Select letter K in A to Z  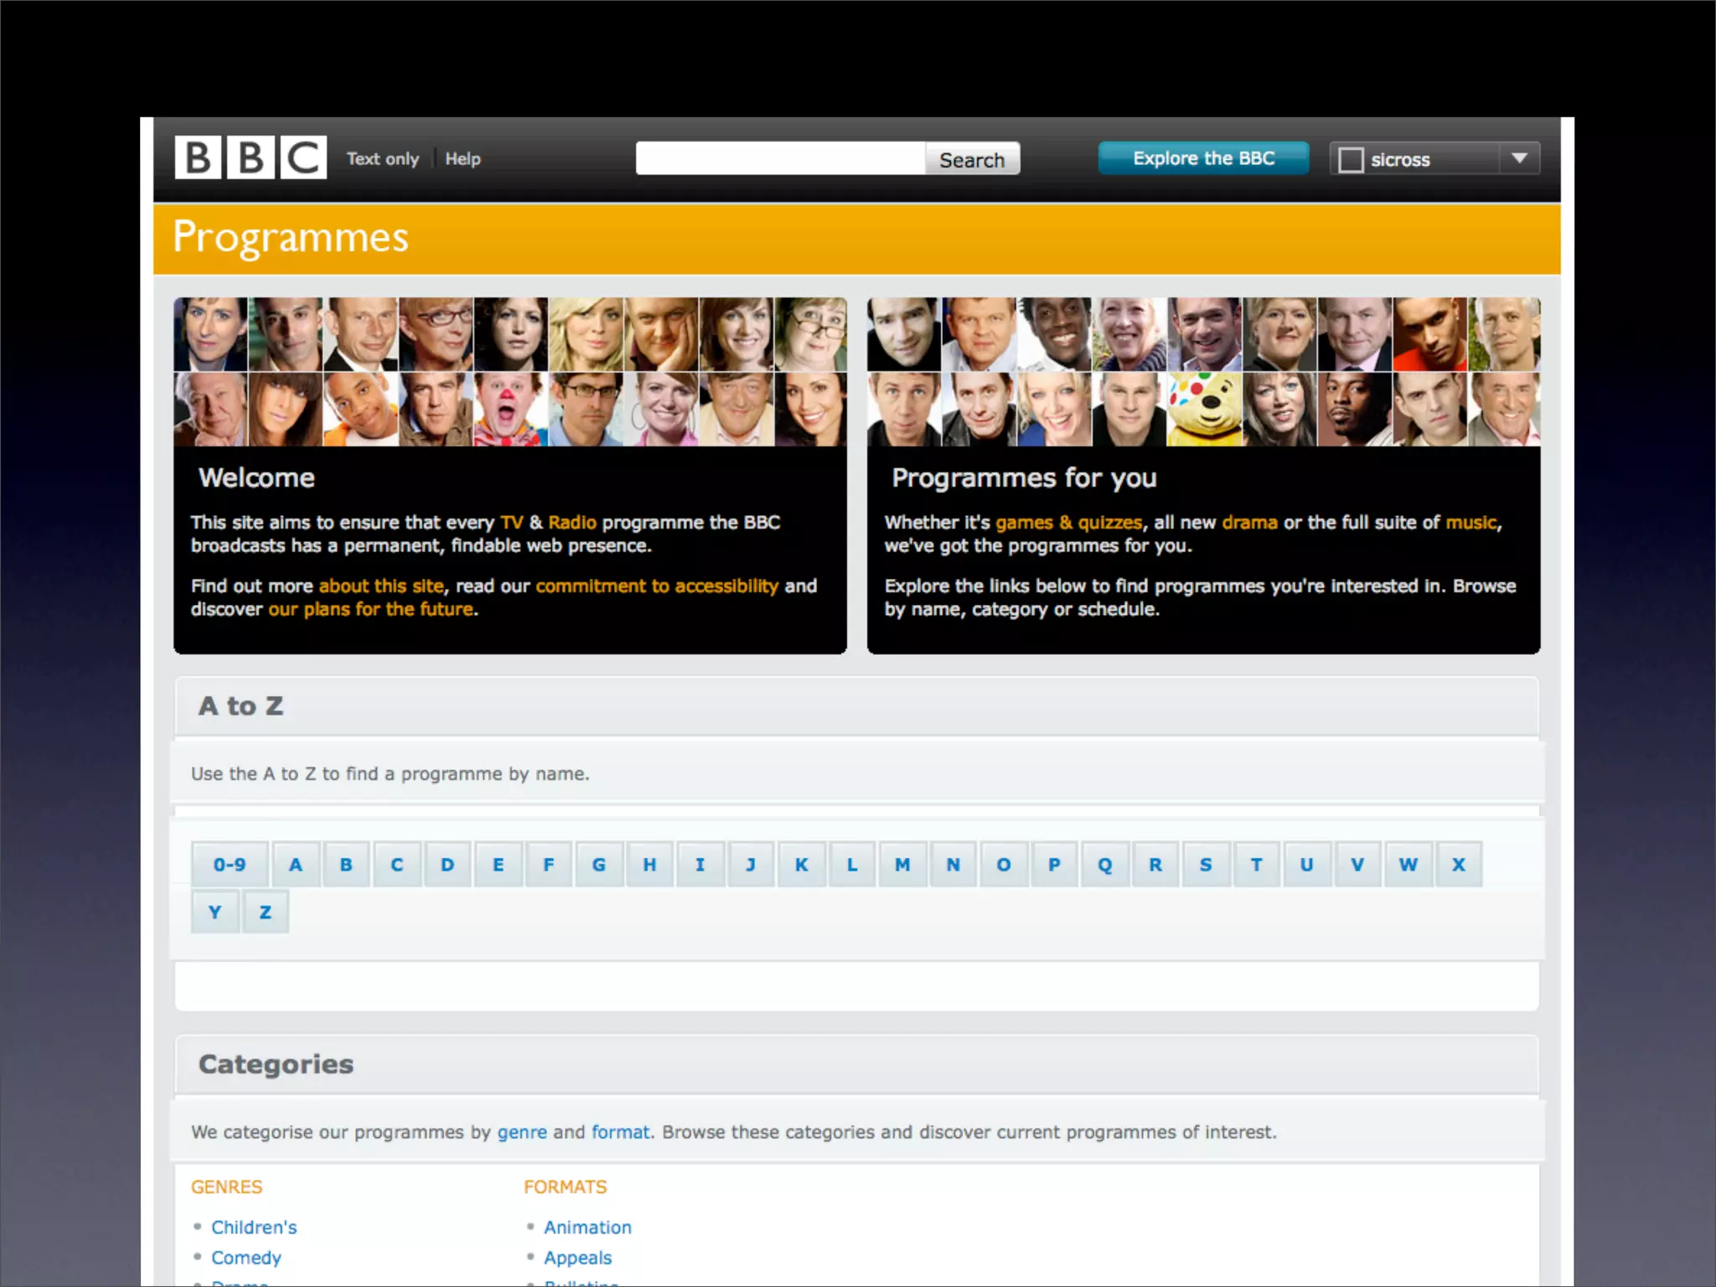802,864
